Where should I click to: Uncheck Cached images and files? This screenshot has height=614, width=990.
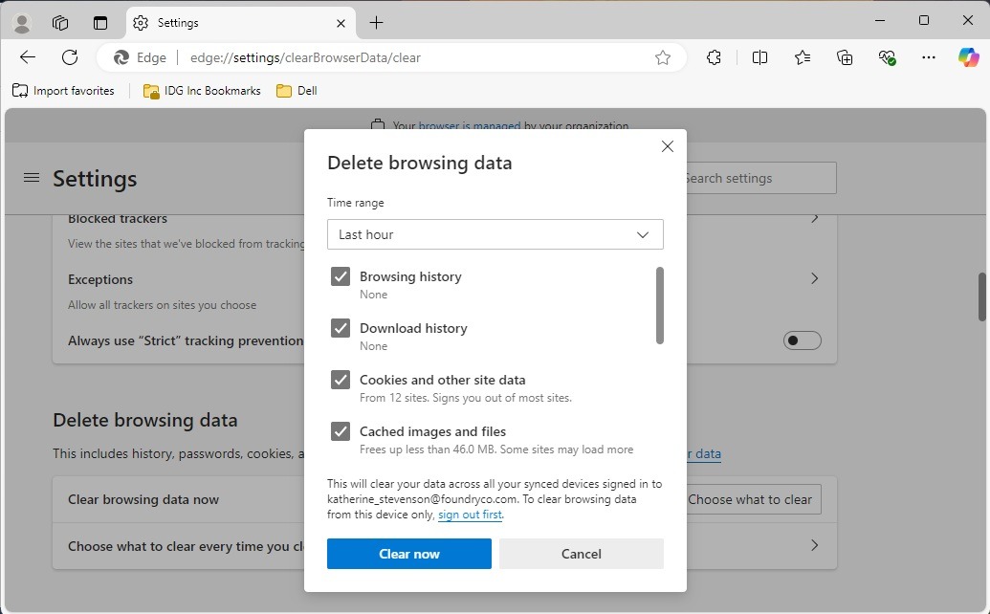(341, 431)
